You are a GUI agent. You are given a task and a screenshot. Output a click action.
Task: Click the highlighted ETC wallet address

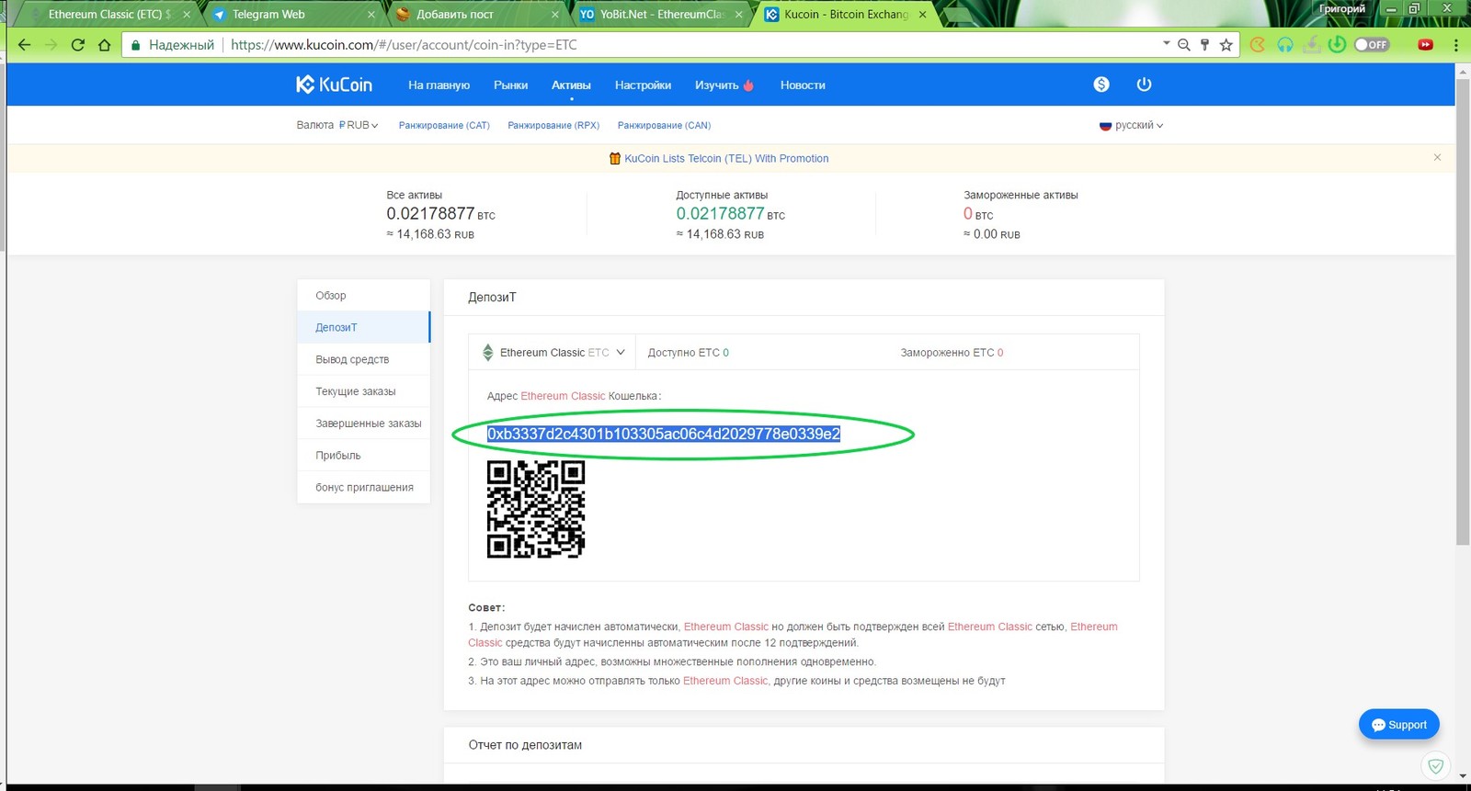coord(664,434)
